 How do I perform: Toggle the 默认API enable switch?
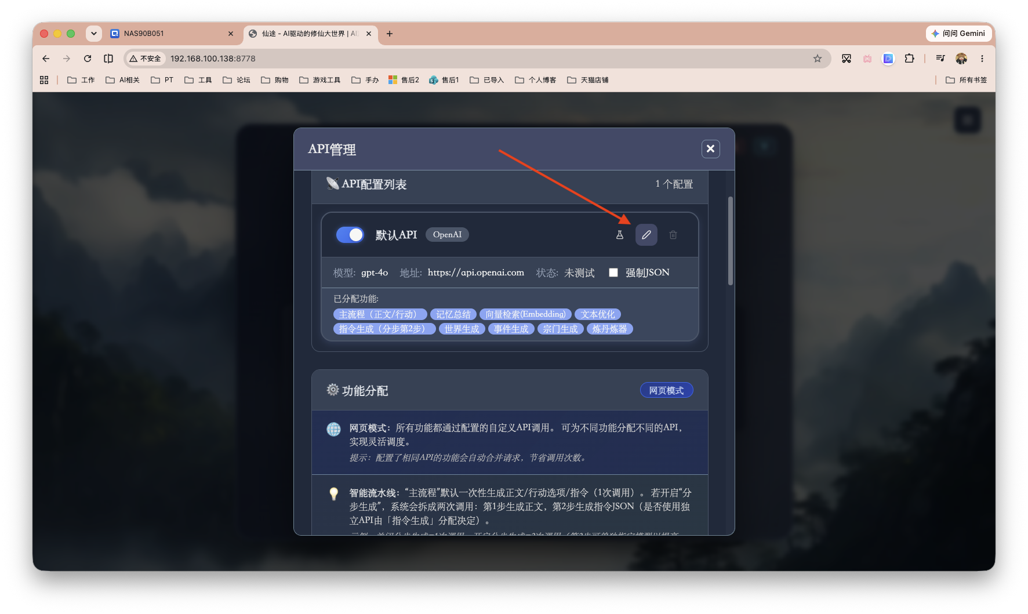pos(350,235)
